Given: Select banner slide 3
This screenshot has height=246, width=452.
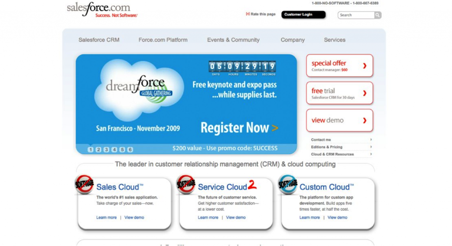Looking at the screenshot, I should point(106,149).
